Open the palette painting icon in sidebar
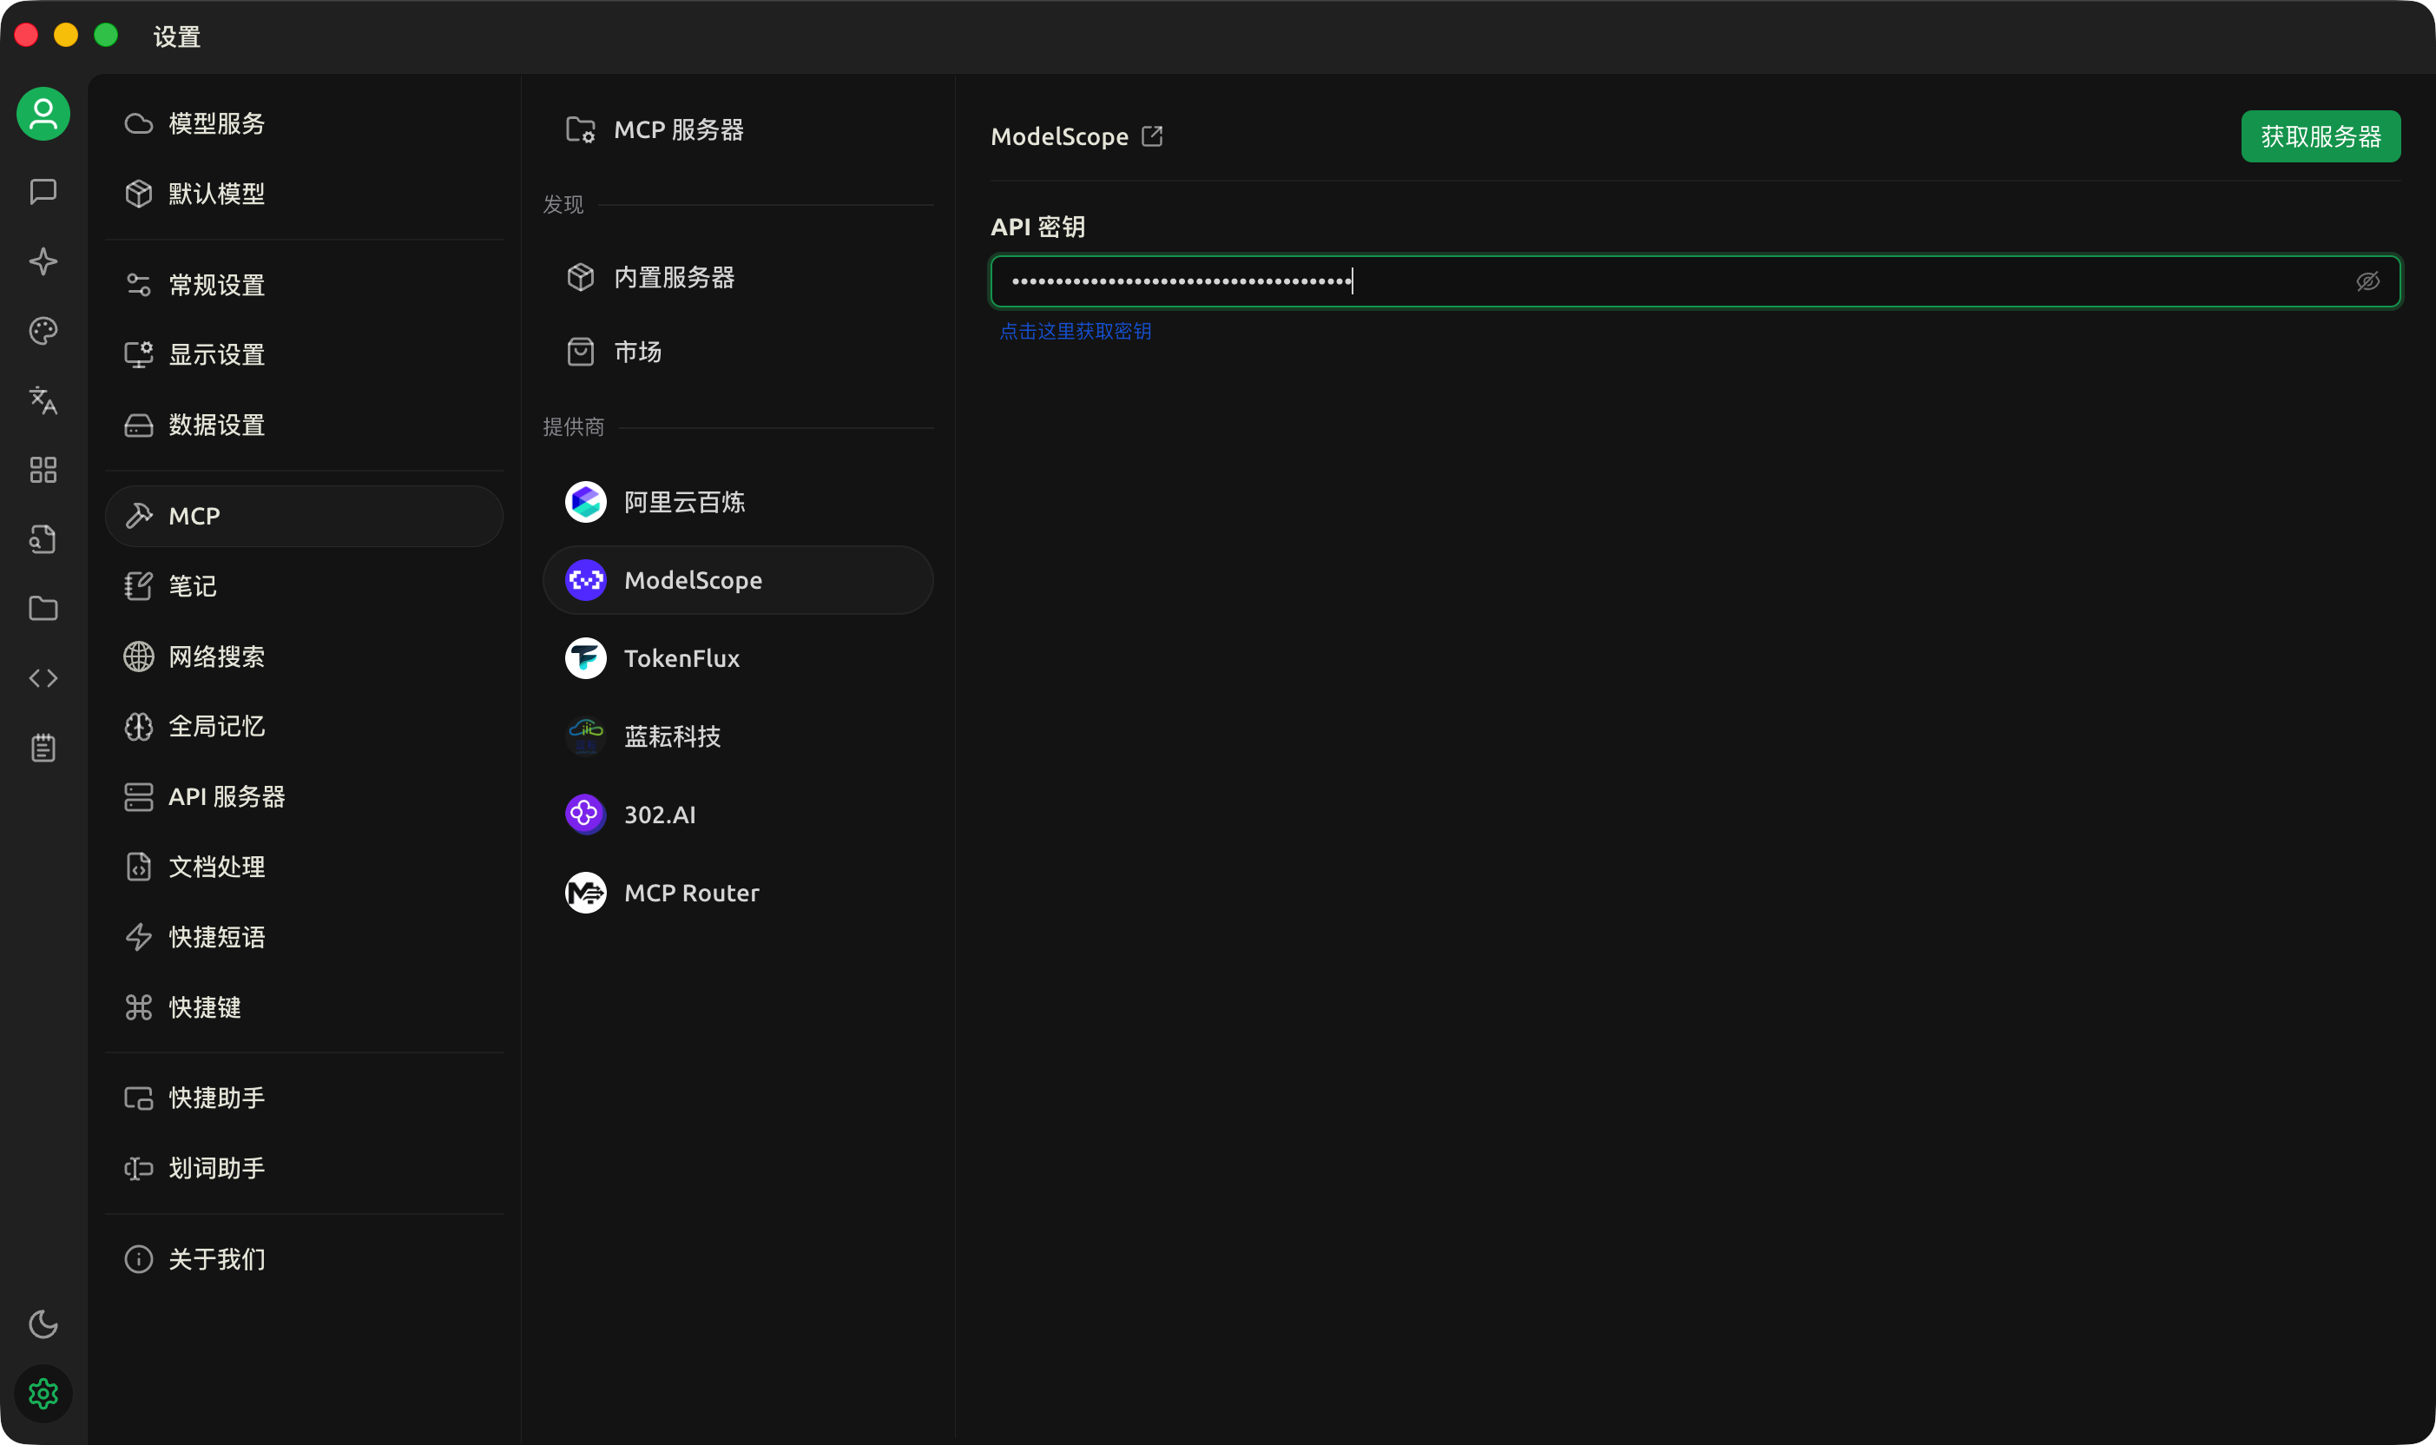2436x1445 pixels. pyautogui.click(x=43, y=331)
